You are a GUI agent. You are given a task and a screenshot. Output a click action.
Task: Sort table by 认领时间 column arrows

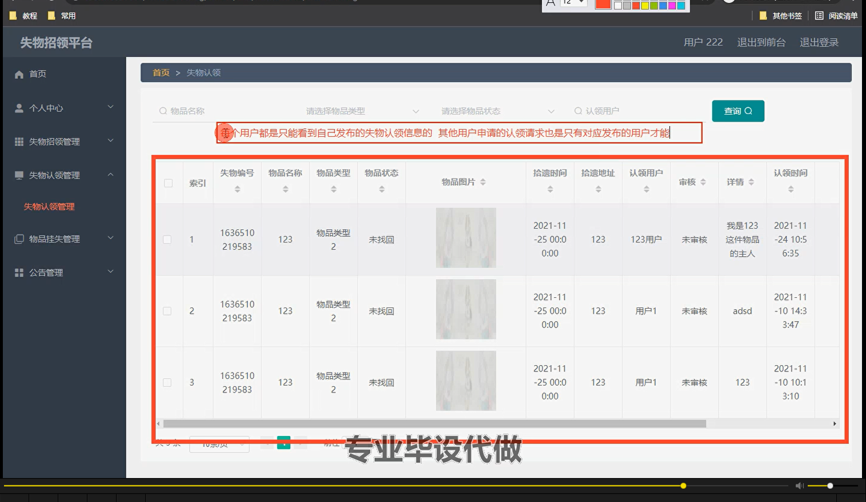pyautogui.click(x=791, y=189)
